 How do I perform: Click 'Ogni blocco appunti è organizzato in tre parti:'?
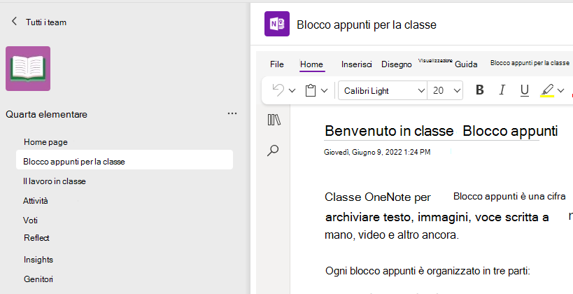click(427, 271)
